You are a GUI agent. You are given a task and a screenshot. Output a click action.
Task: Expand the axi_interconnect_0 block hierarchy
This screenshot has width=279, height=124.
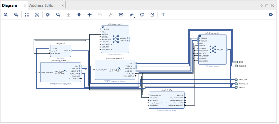[x=102, y=27]
